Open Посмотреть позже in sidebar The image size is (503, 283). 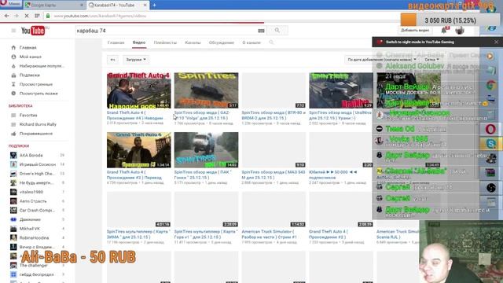(x=39, y=94)
